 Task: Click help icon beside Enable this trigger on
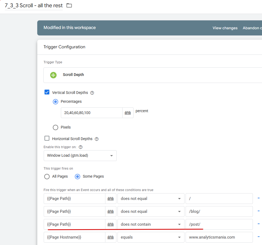click(80, 147)
